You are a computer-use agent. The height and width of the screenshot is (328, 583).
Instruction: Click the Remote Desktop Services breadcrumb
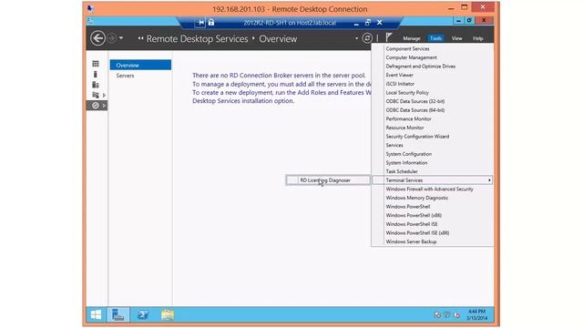point(197,38)
